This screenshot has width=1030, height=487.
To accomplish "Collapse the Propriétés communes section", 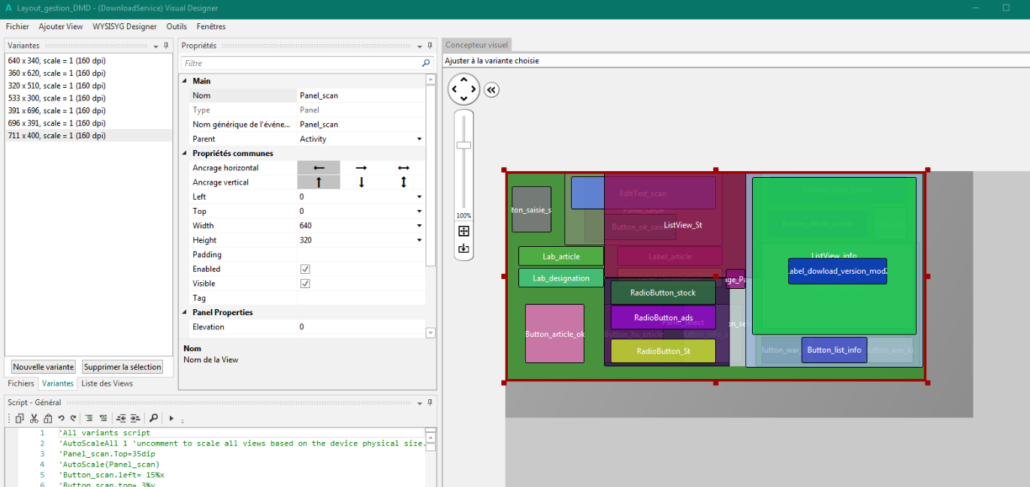I will click(184, 153).
